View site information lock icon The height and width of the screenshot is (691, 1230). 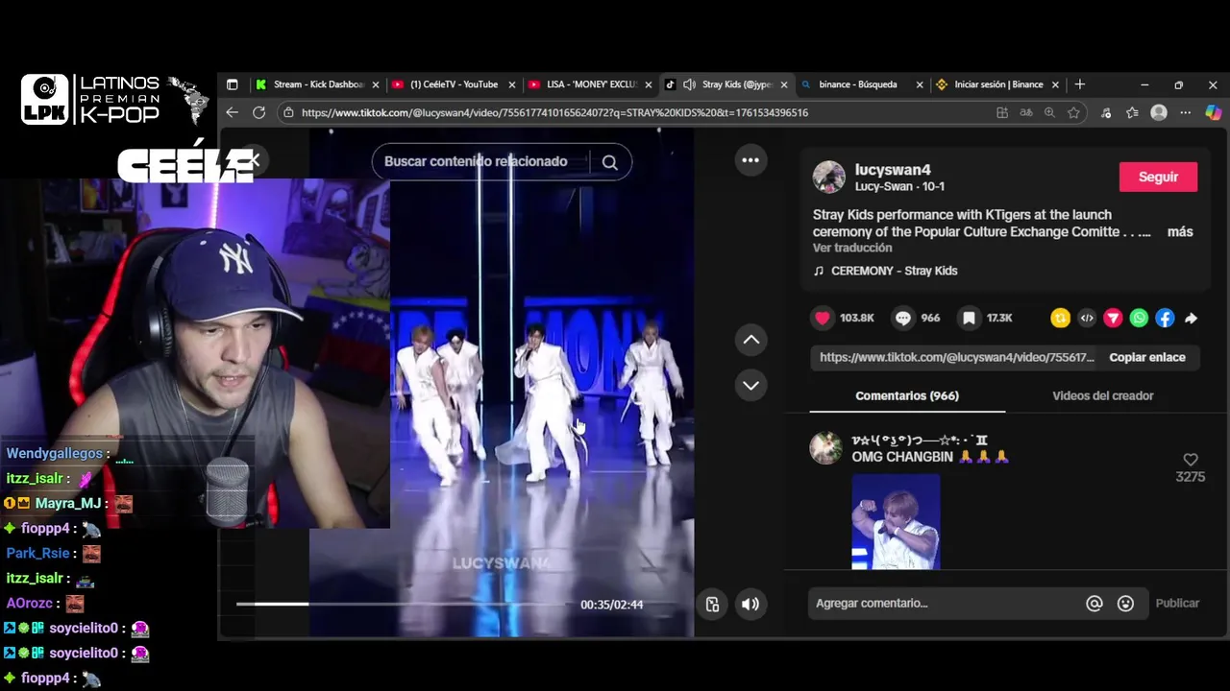pos(287,112)
